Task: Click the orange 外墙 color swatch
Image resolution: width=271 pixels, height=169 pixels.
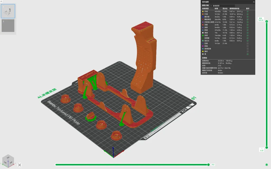Action: tap(203, 14)
